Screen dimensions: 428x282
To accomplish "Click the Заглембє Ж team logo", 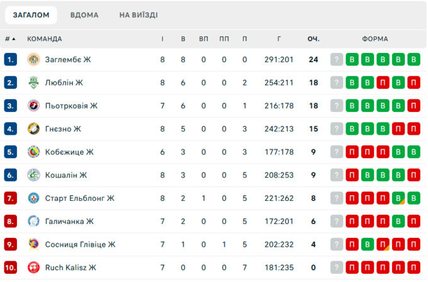I will pyautogui.click(x=34, y=60).
